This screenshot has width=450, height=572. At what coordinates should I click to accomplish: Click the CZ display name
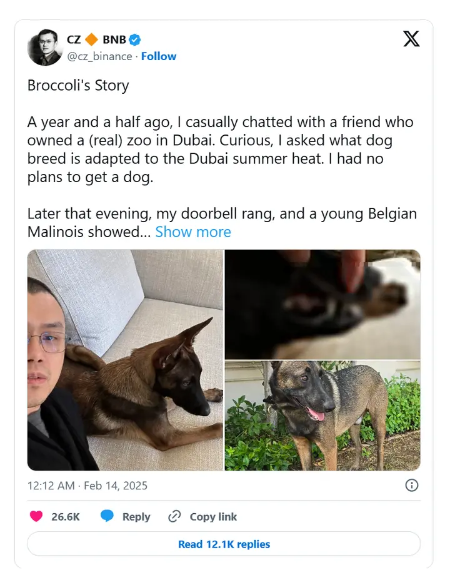pos(74,39)
